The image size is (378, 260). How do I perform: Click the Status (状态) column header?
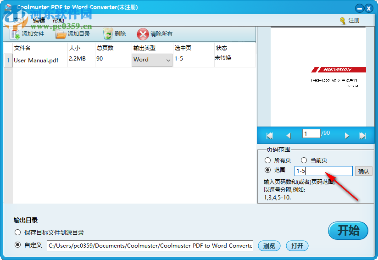pos(235,48)
